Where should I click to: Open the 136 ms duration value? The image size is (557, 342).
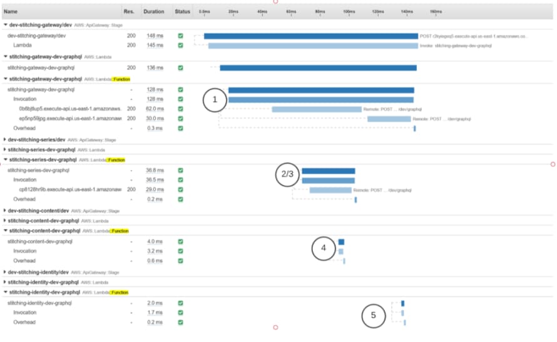tap(155, 68)
